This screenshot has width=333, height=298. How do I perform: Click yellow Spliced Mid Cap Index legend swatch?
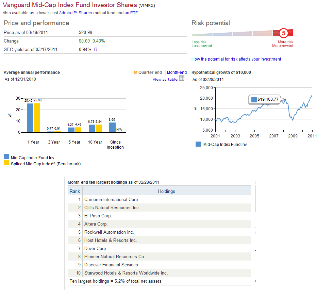point(6,163)
